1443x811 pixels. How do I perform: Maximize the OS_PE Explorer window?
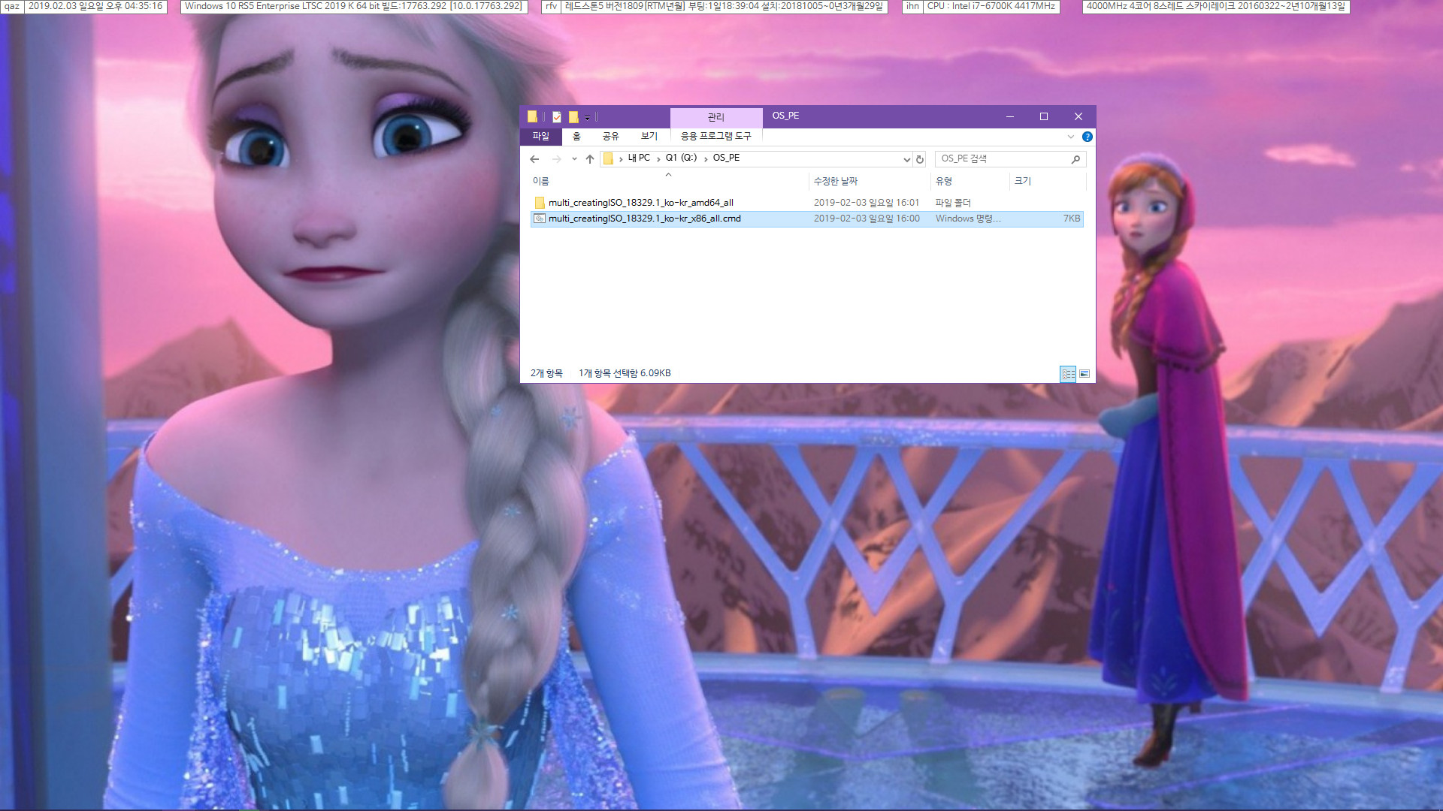1044,116
